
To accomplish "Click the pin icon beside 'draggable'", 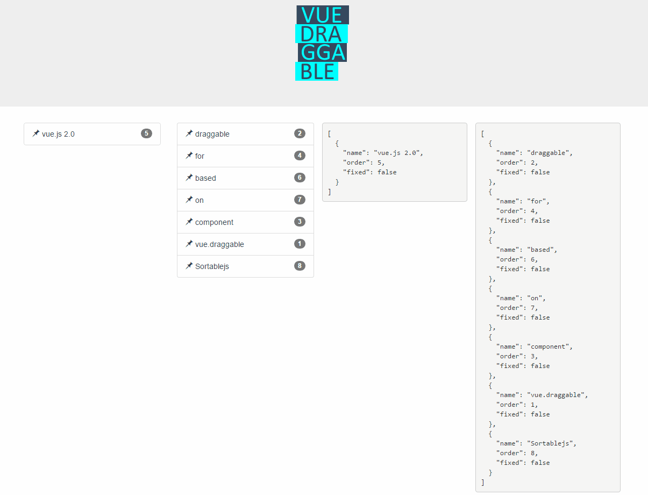I will click(x=189, y=133).
